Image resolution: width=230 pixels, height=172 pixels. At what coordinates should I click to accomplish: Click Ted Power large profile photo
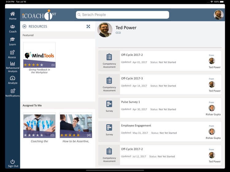(x=105, y=30)
